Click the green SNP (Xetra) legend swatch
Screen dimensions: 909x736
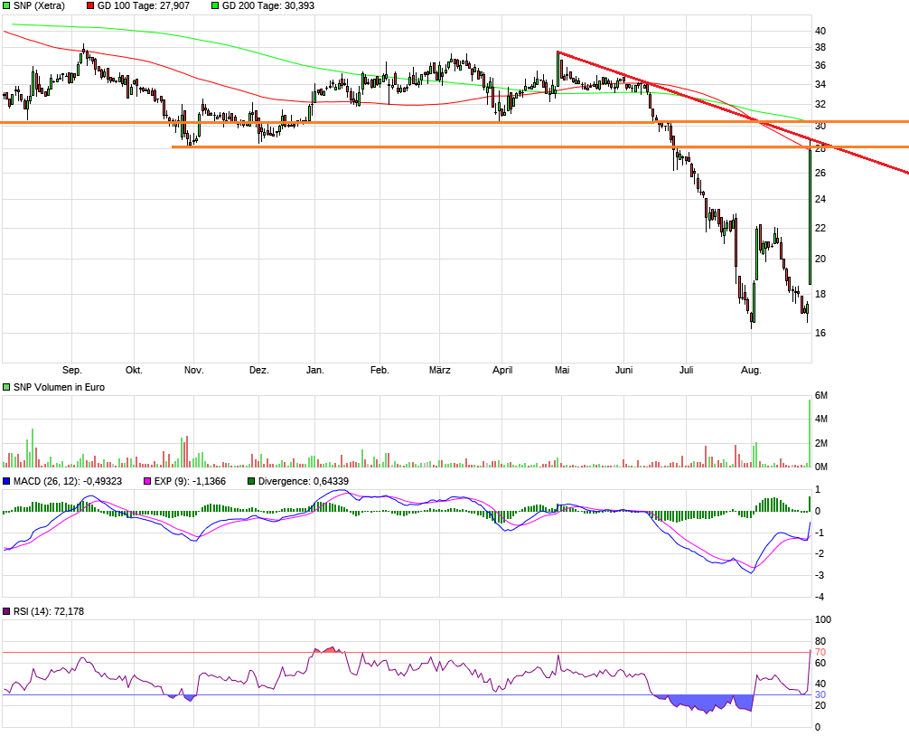tap(6, 5)
